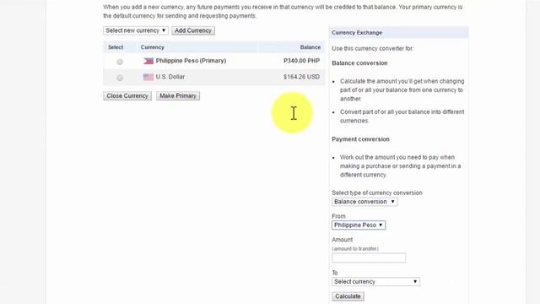Click the P340.00 PHP balance
The width and height of the screenshot is (540, 304).
(302, 61)
